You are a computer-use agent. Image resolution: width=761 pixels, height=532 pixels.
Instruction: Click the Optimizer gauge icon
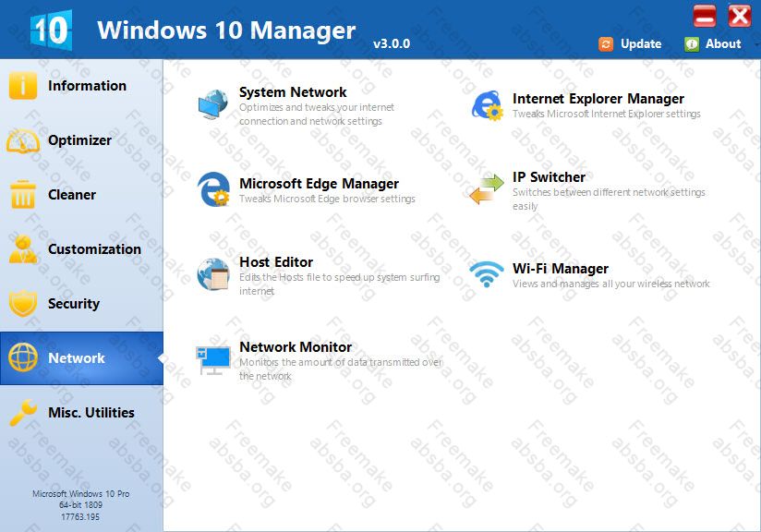point(22,140)
